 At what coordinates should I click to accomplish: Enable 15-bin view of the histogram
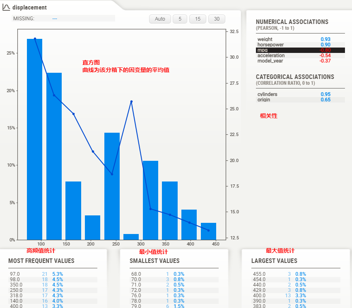pos(198,19)
